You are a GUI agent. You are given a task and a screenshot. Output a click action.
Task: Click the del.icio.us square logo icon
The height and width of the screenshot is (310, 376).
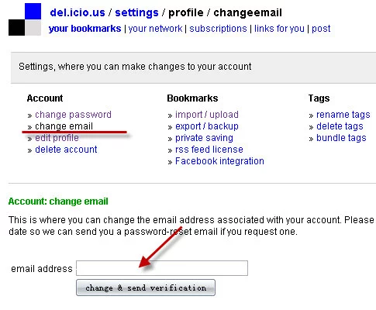coord(25,19)
